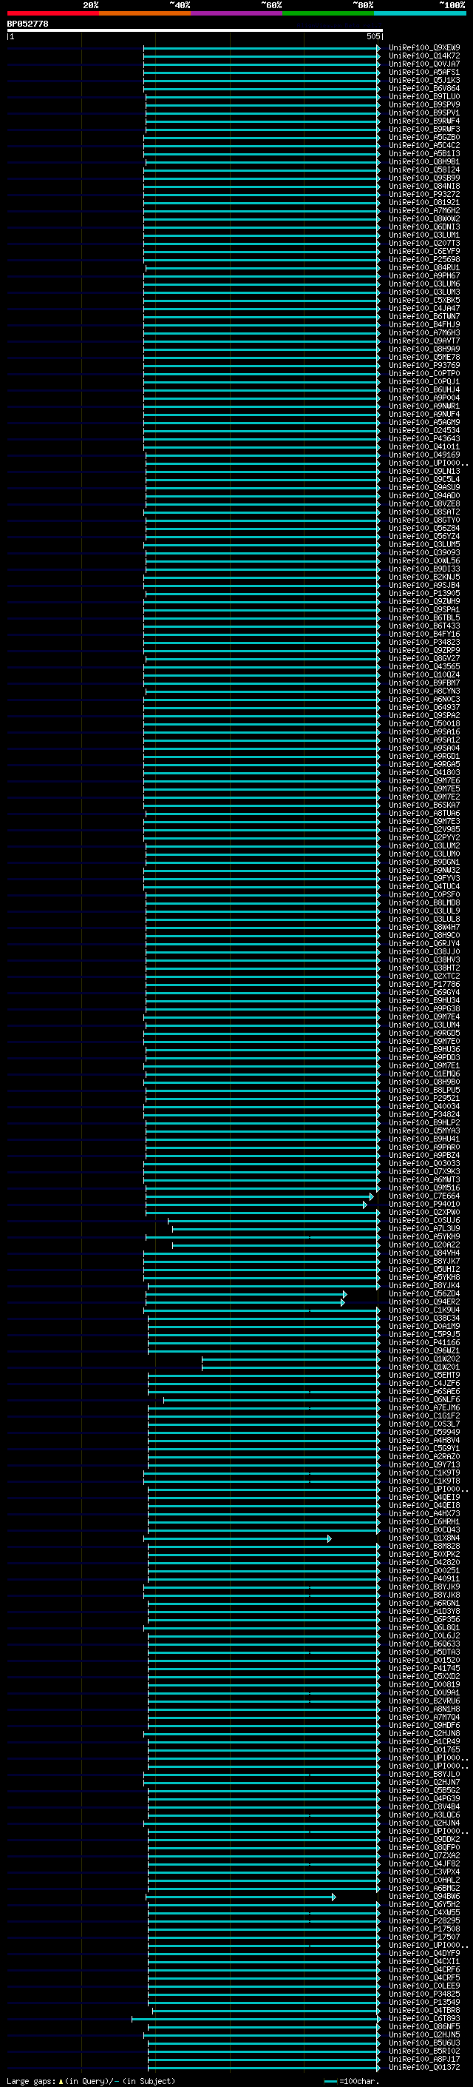
Task: Select label UniRef100_C5XBK5
Action: tap(423, 300)
